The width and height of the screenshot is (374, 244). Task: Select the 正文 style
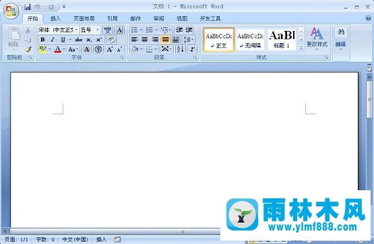[x=219, y=40]
